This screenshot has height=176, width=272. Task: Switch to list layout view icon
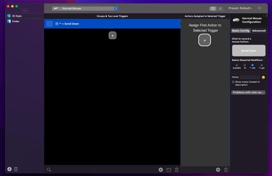[220, 8]
